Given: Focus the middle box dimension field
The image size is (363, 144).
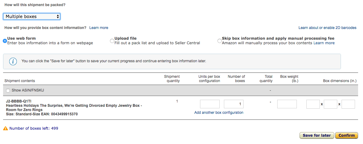Looking at the screenshot, I should click(x=331, y=104).
